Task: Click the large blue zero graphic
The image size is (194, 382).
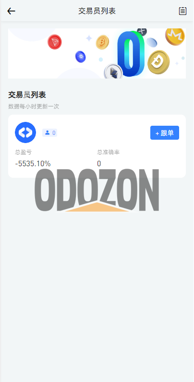Action: pos(131,54)
